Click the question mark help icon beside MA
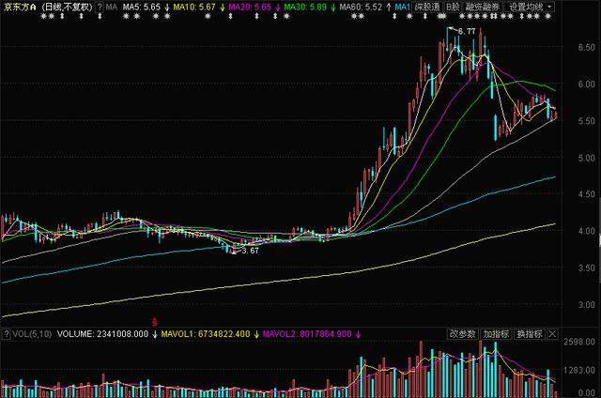This screenshot has width=601, height=398. click(x=100, y=7)
